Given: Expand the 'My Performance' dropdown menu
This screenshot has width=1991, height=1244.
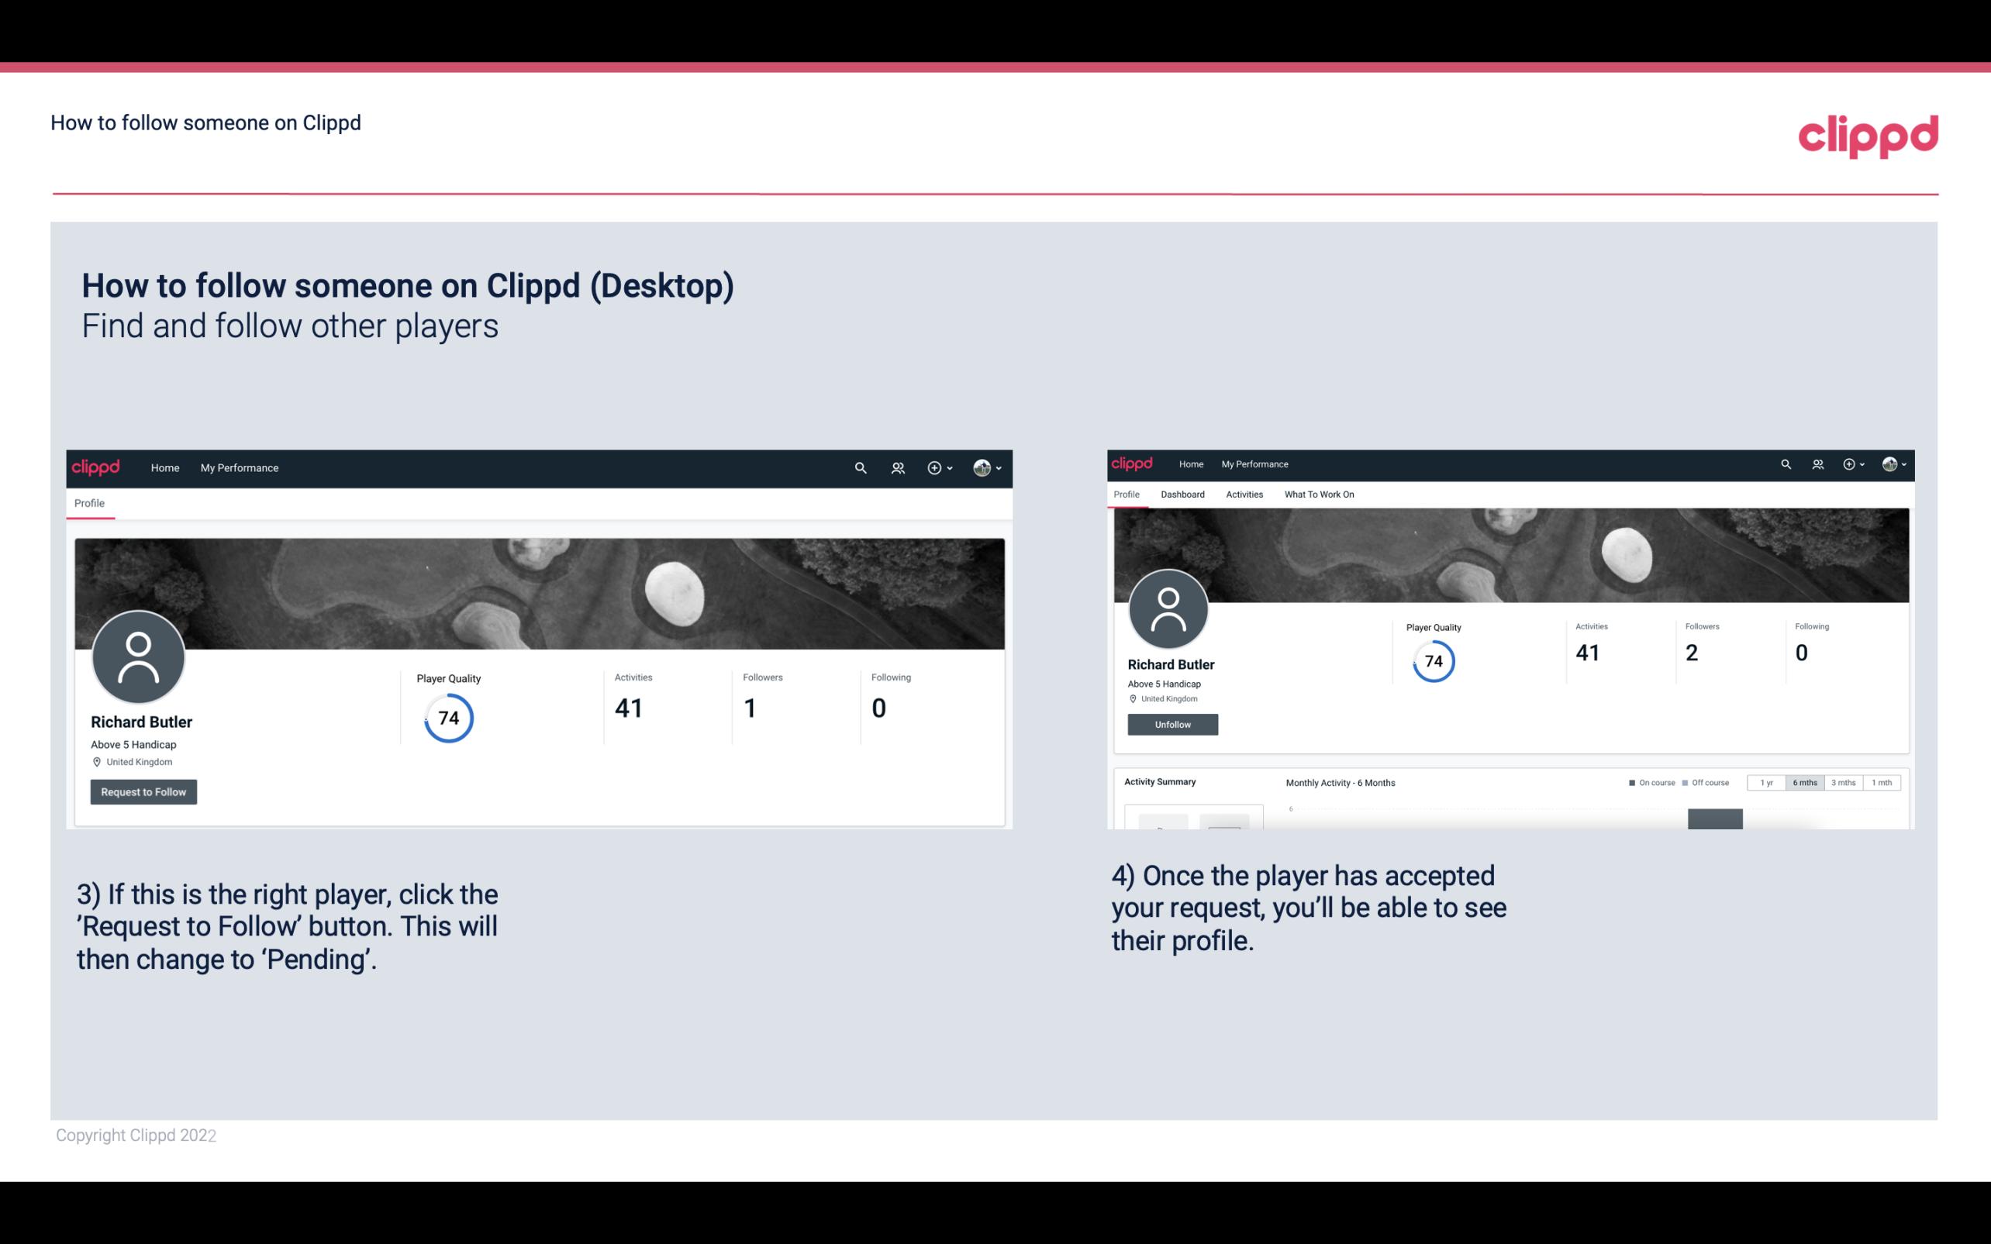Looking at the screenshot, I should tap(238, 466).
